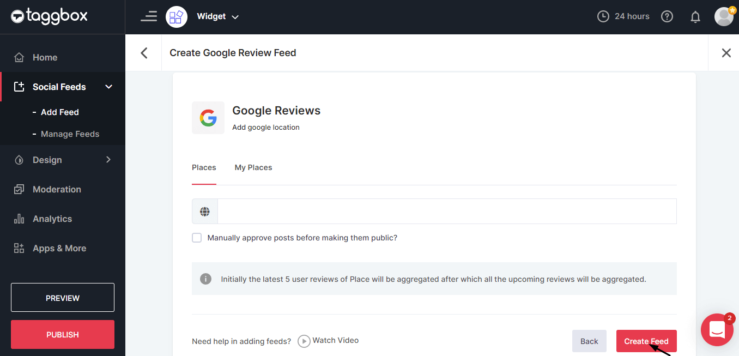This screenshot has height=356, width=739.
Task: Collapse the Social Feeds menu
Action: tap(108, 87)
